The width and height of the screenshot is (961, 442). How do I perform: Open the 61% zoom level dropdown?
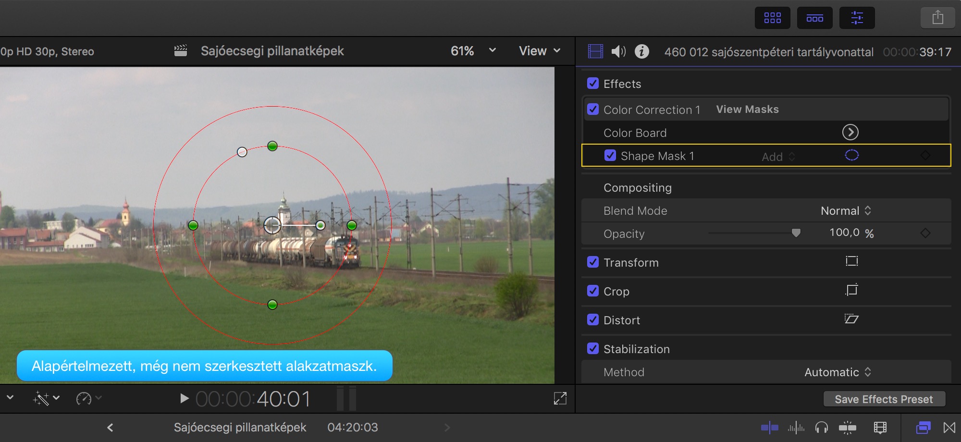point(473,50)
